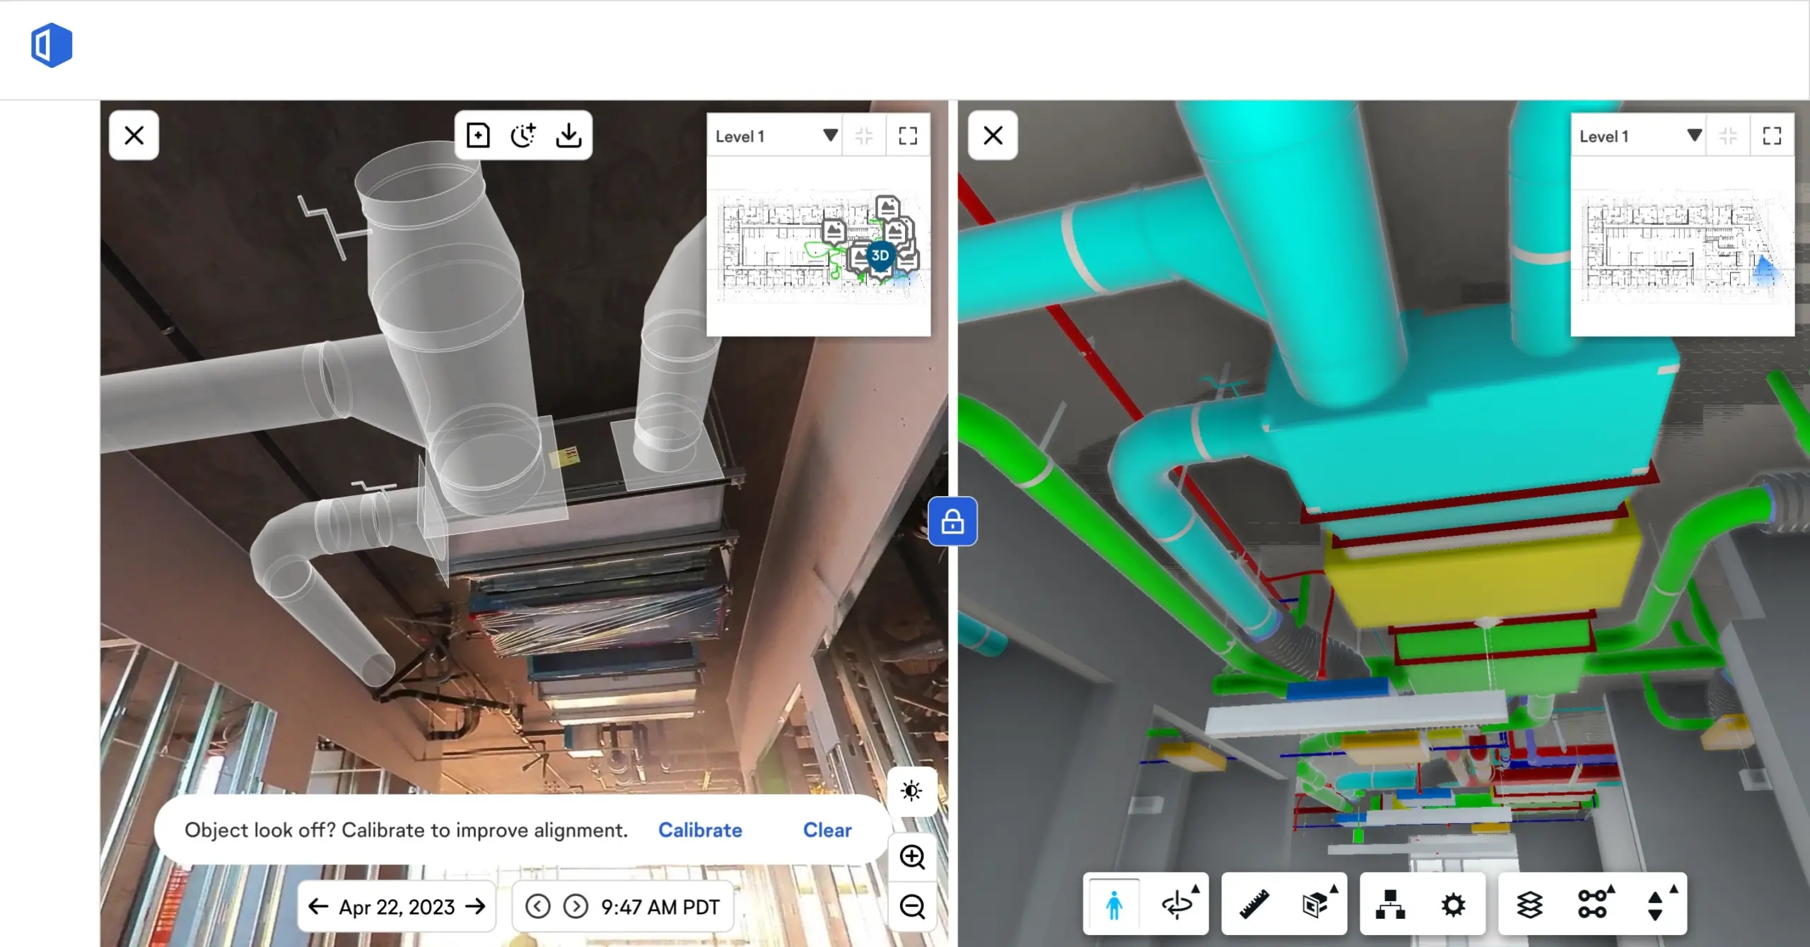The height and width of the screenshot is (947, 1810).
Task: Toggle fullscreen on the BIM view minimap
Action: point(1773,136)
